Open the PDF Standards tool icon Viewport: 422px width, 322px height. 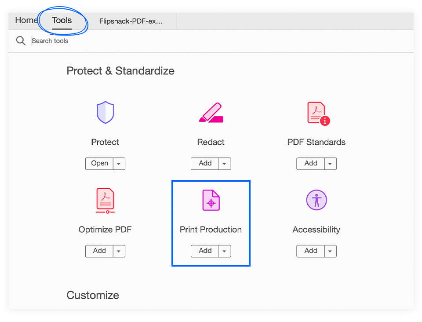316,112
